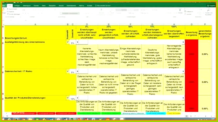Click the rating slider thumb in Ausfallgefährdung row
The width and height of the screenshot is (218, 122).
pyautogui.click(x=83, y=42)
